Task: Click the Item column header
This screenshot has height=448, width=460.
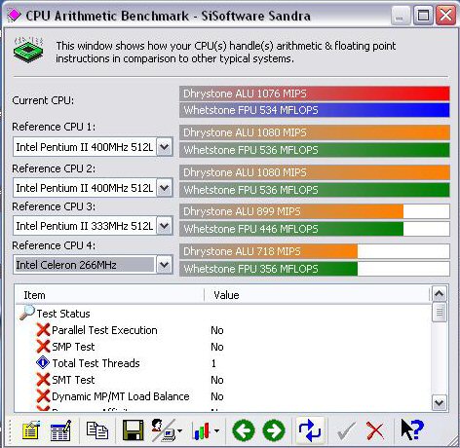Action: (109, 295)
